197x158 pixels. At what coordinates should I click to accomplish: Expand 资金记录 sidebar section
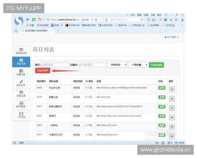[x=21, y=83]
